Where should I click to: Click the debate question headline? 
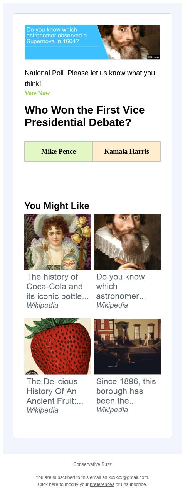coord(85,116)
